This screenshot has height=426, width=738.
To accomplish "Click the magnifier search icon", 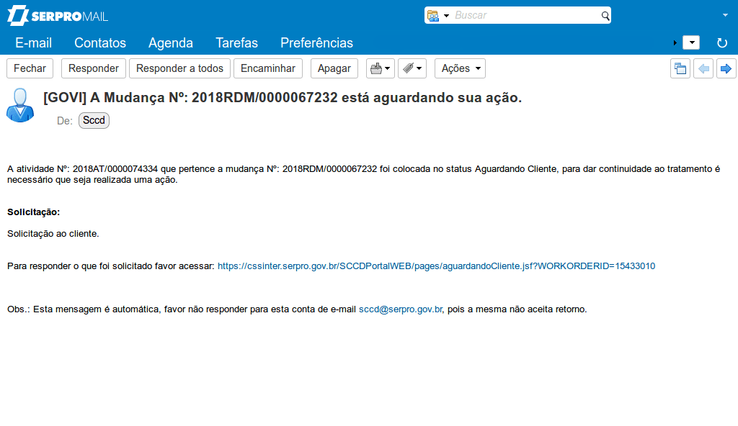I will click(605, 16).
